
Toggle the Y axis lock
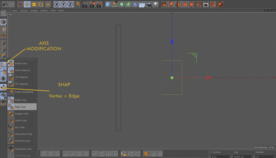coord(63,4)
